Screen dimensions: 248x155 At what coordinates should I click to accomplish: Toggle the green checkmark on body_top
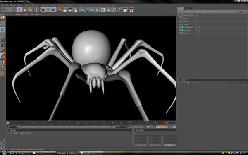pos(200,30)
